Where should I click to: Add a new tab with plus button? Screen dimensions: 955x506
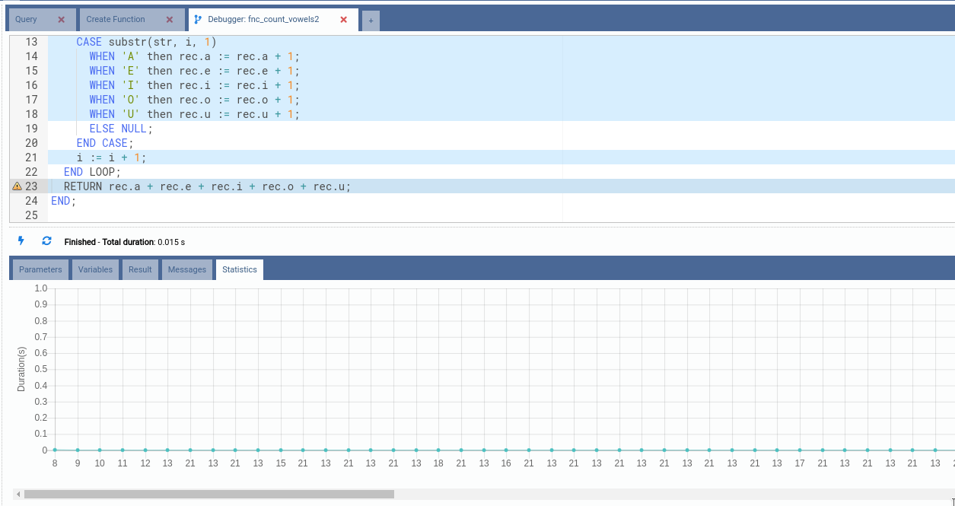point(371,21)
